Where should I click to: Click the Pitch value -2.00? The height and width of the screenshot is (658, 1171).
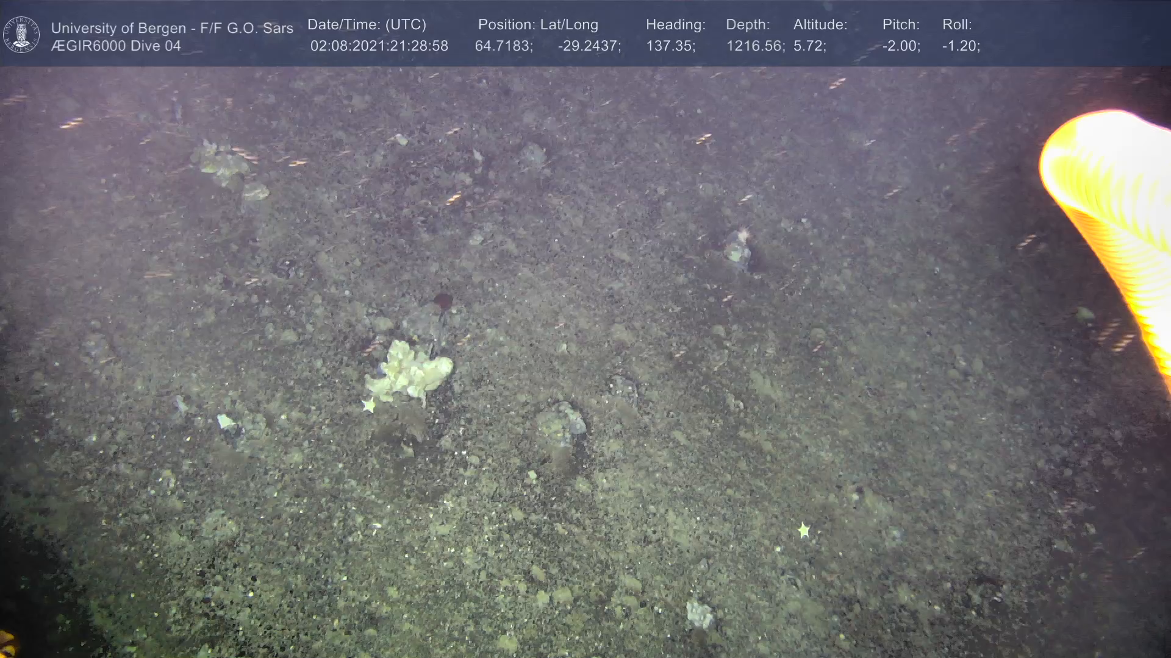tap(901, 46)
